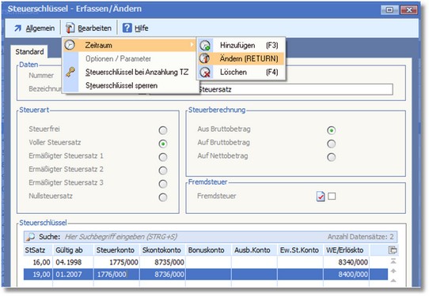Image resolution: width=429 pixels, height=296 pixels.
Task: Click the Allgemein arrow icon
Action: click(17, 28)
